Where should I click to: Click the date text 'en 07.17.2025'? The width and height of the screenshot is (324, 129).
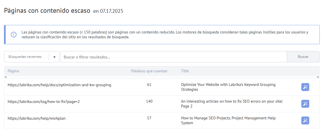[108, 11]
